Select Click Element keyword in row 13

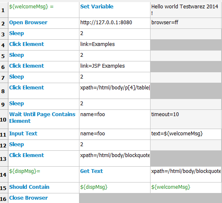tap(43, 159)
